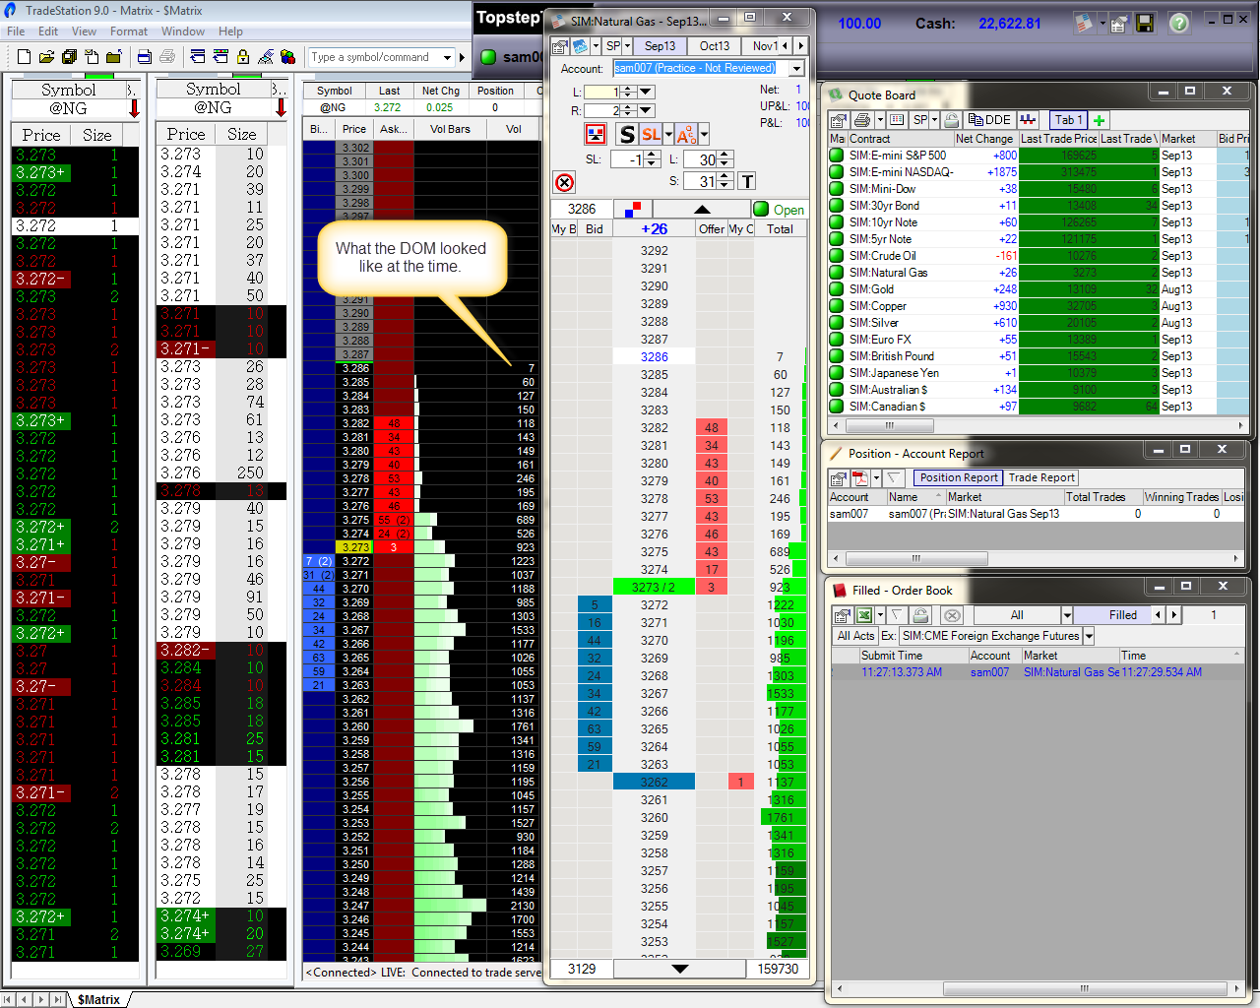This screenshot has width=1260, height=1008.
Task: Open the R quantity dropdown arrow
Action: (646, 110)
